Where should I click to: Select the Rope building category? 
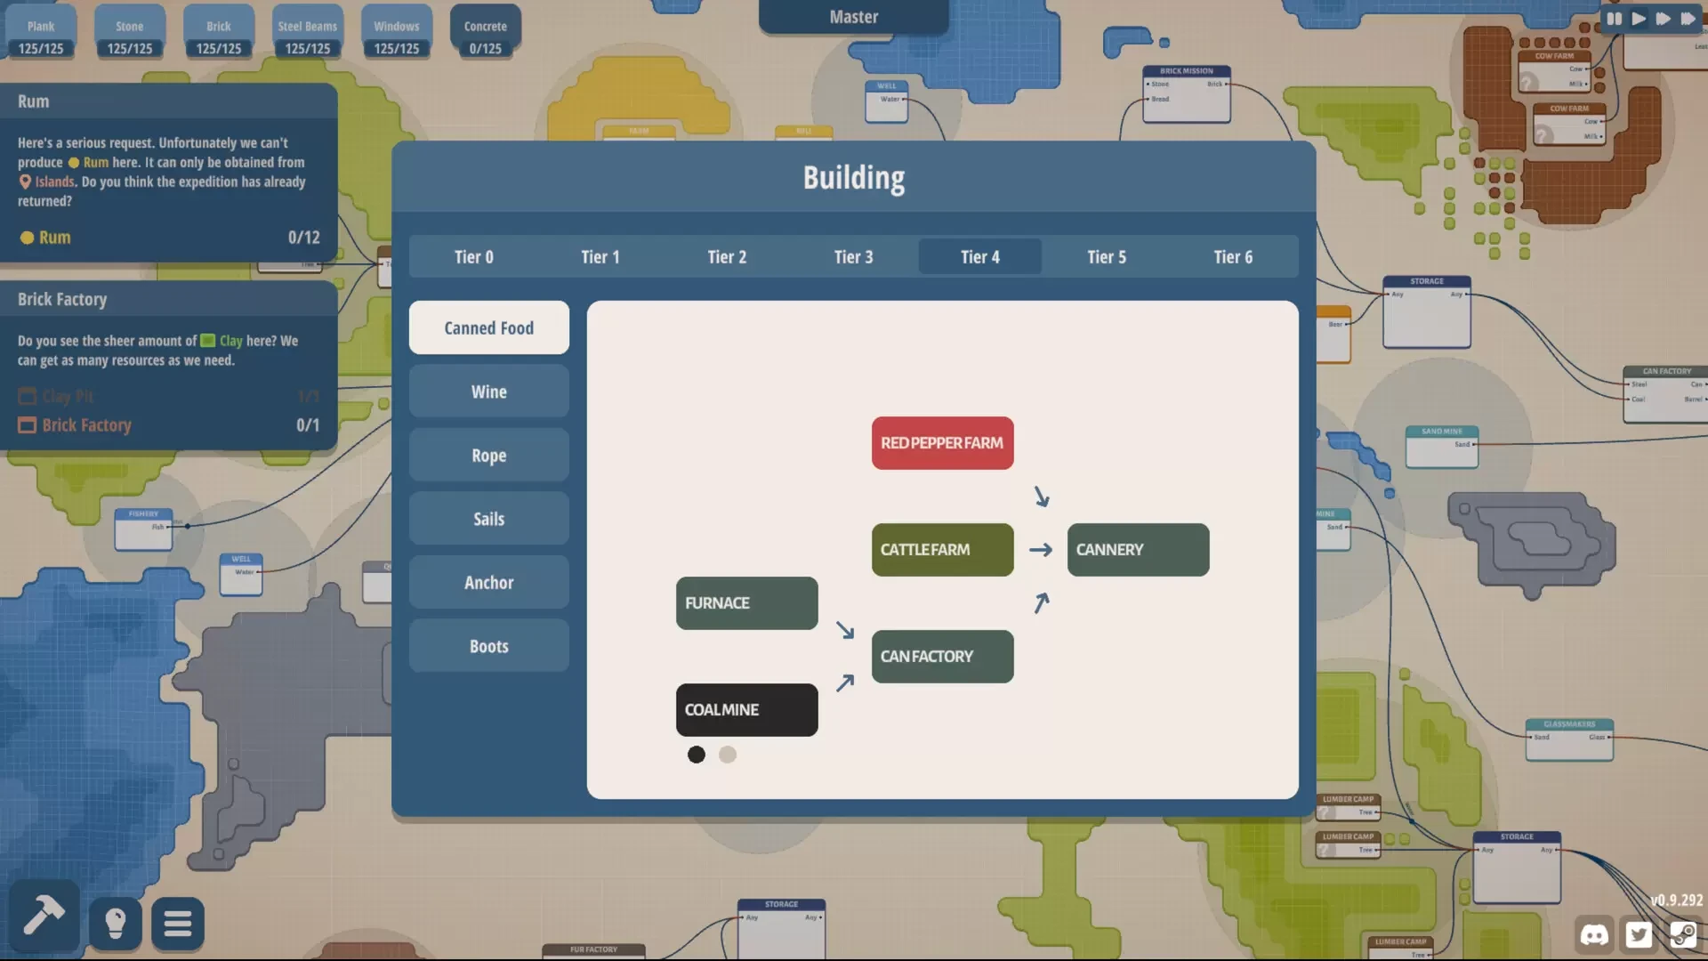coord(488,456)
